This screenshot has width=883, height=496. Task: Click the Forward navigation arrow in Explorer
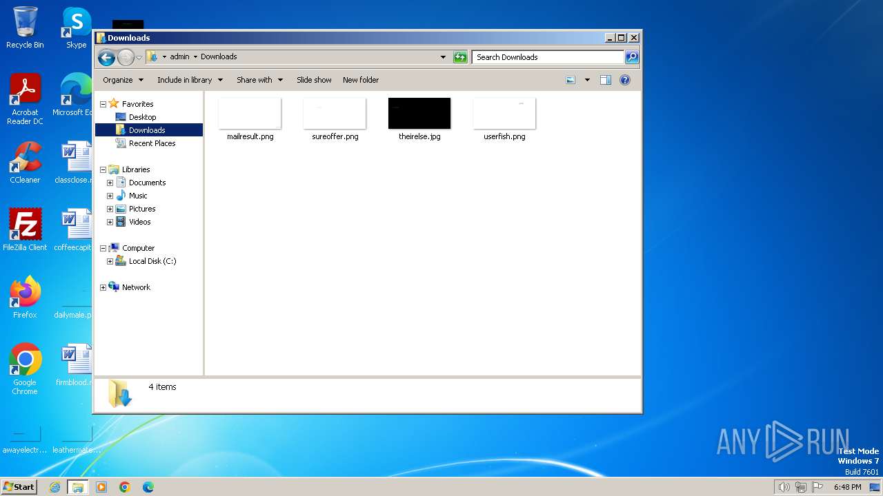126,57
